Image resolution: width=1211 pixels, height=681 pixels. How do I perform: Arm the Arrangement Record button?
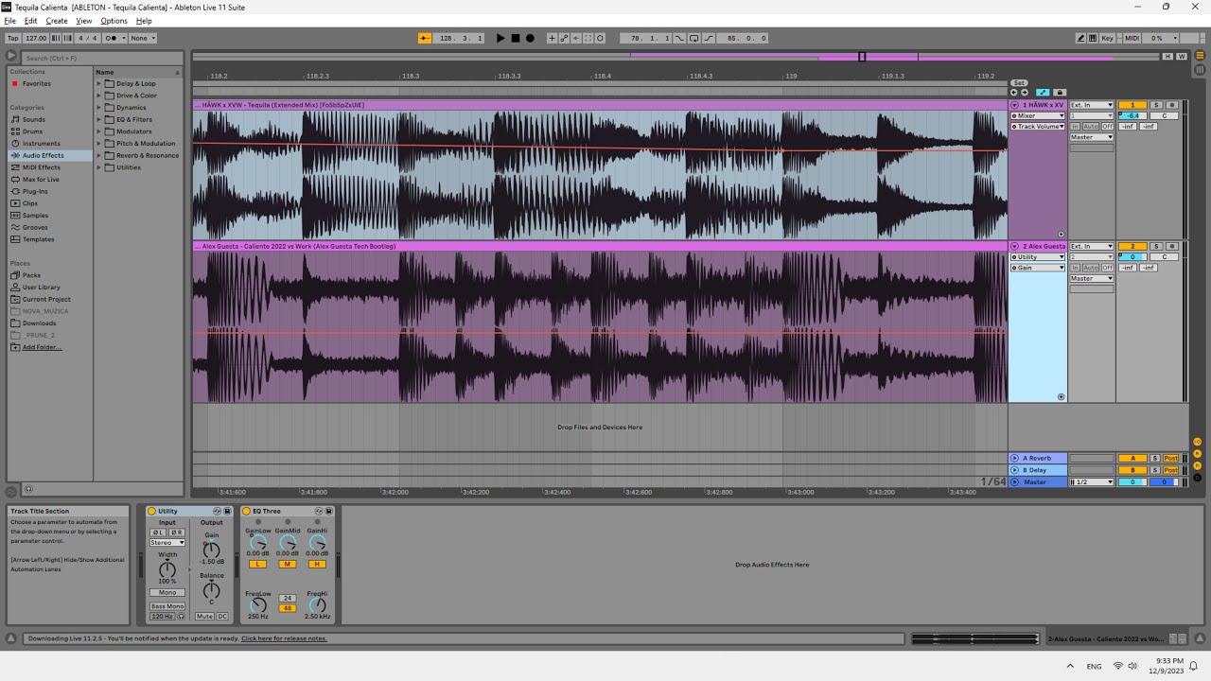530,38
